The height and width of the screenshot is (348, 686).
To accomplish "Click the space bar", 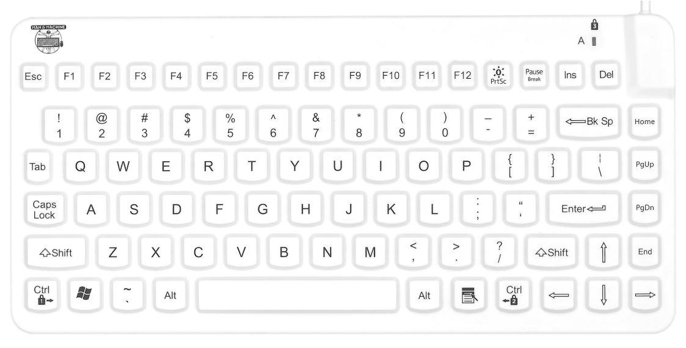I will tap(297, 295).
